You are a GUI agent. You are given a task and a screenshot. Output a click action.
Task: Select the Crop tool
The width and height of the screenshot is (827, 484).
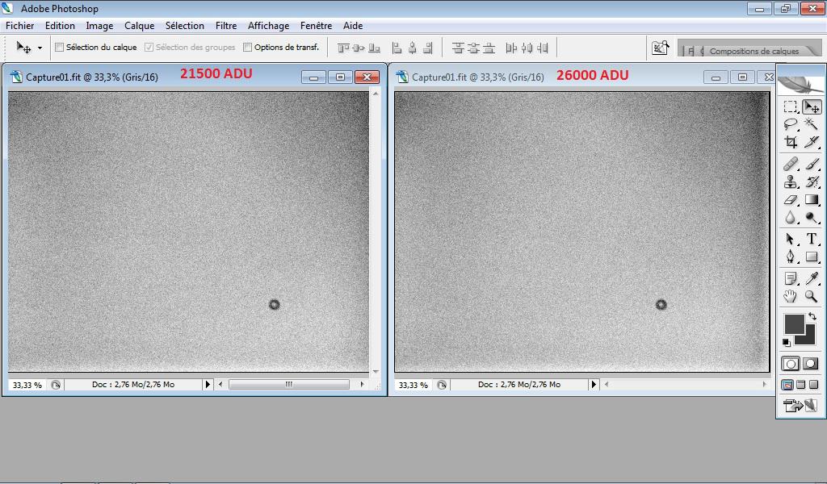[790, 142]
